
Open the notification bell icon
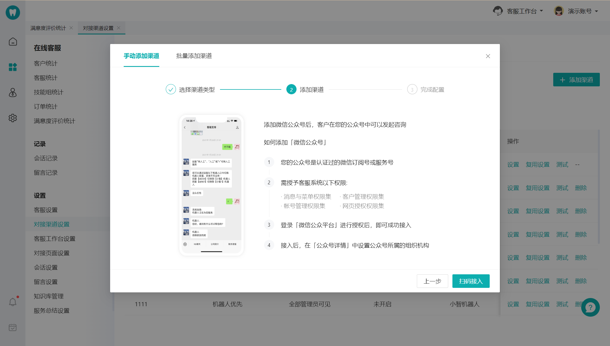[13, 302]
